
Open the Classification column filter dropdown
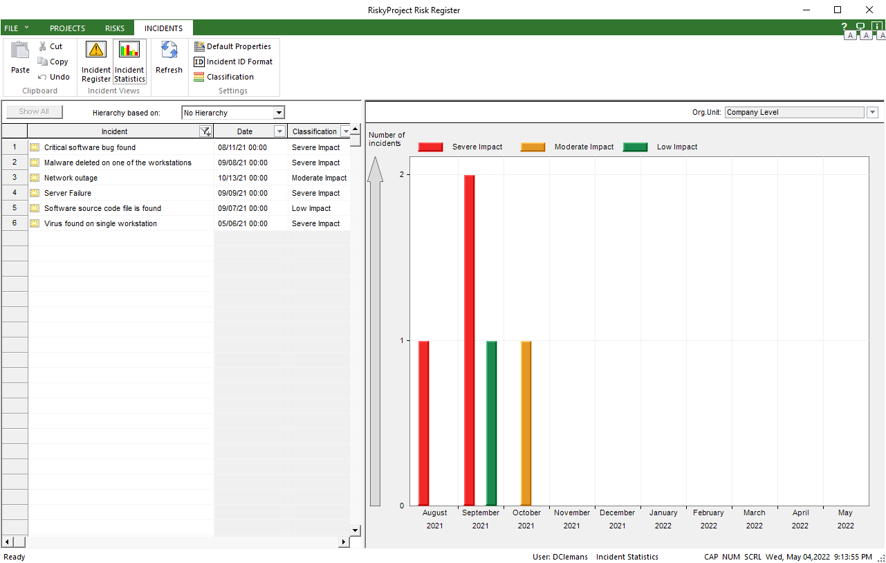click(x=346, y=131)
